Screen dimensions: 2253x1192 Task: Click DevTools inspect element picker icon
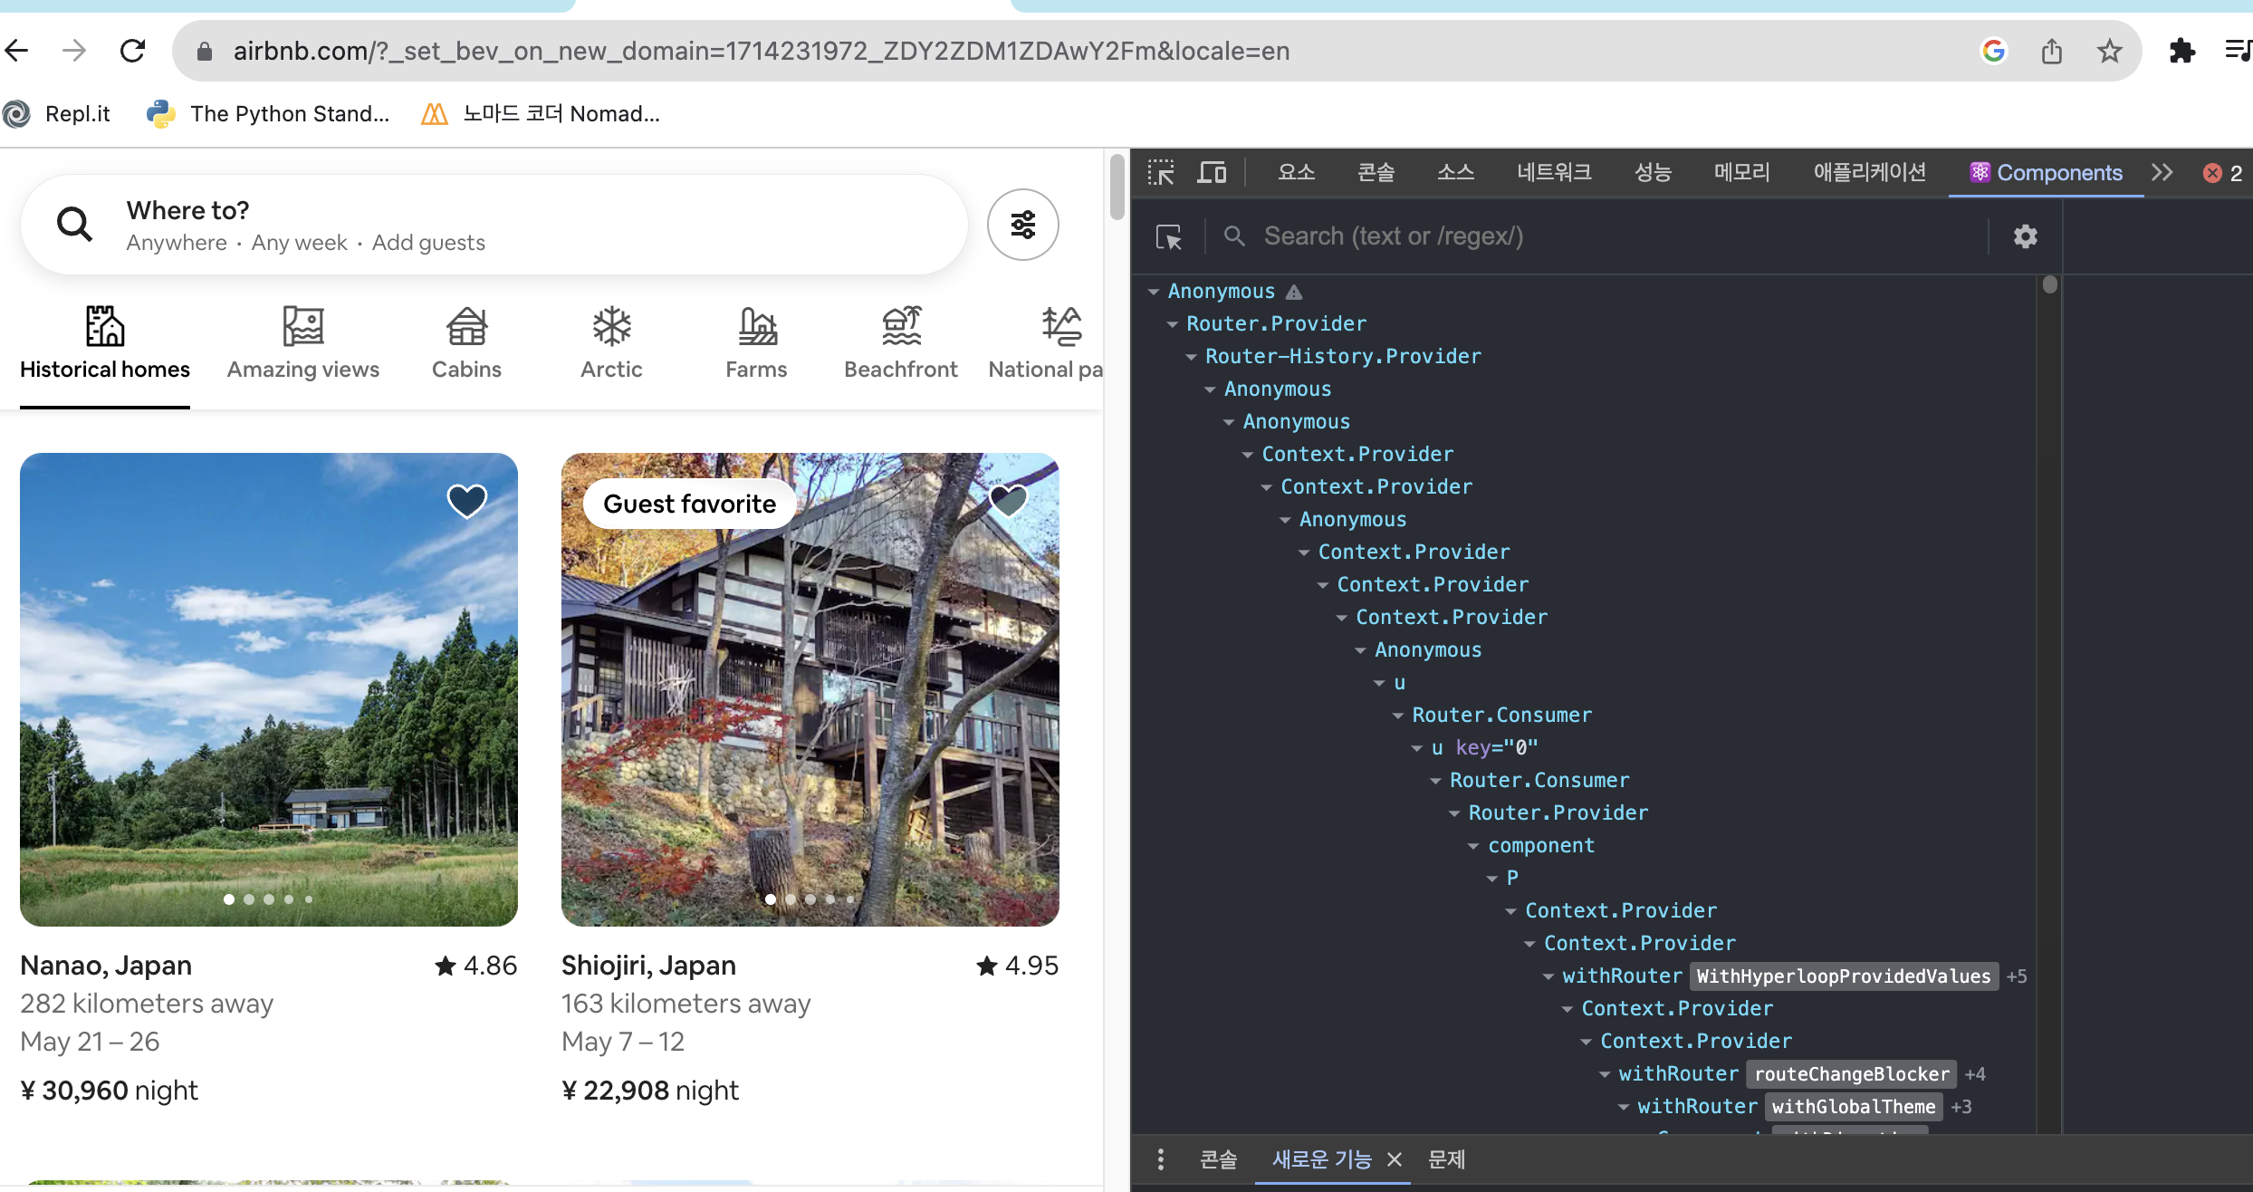[1160, 173]
